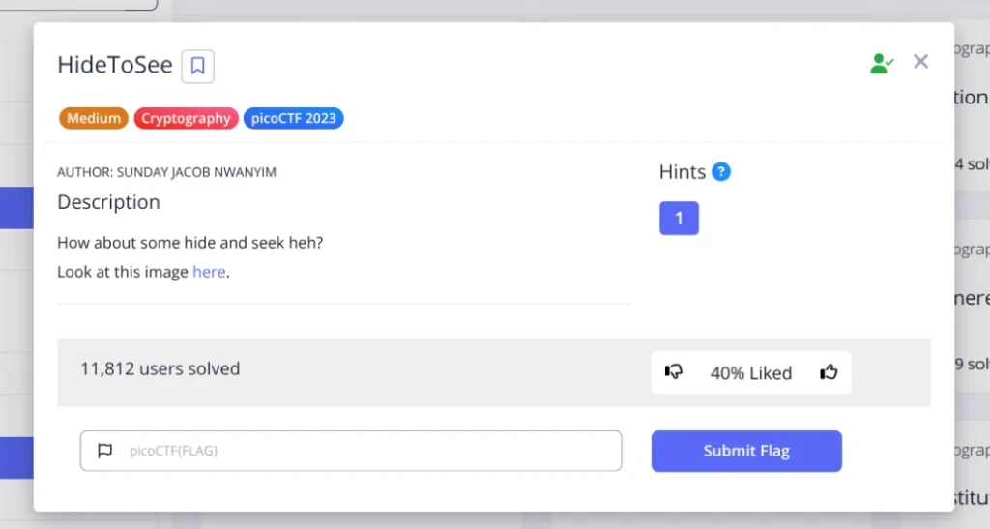Viewport: 990px width, 529px height.
Task: Submit the flag with Submit Flag button
Action: tap(746, 451)
